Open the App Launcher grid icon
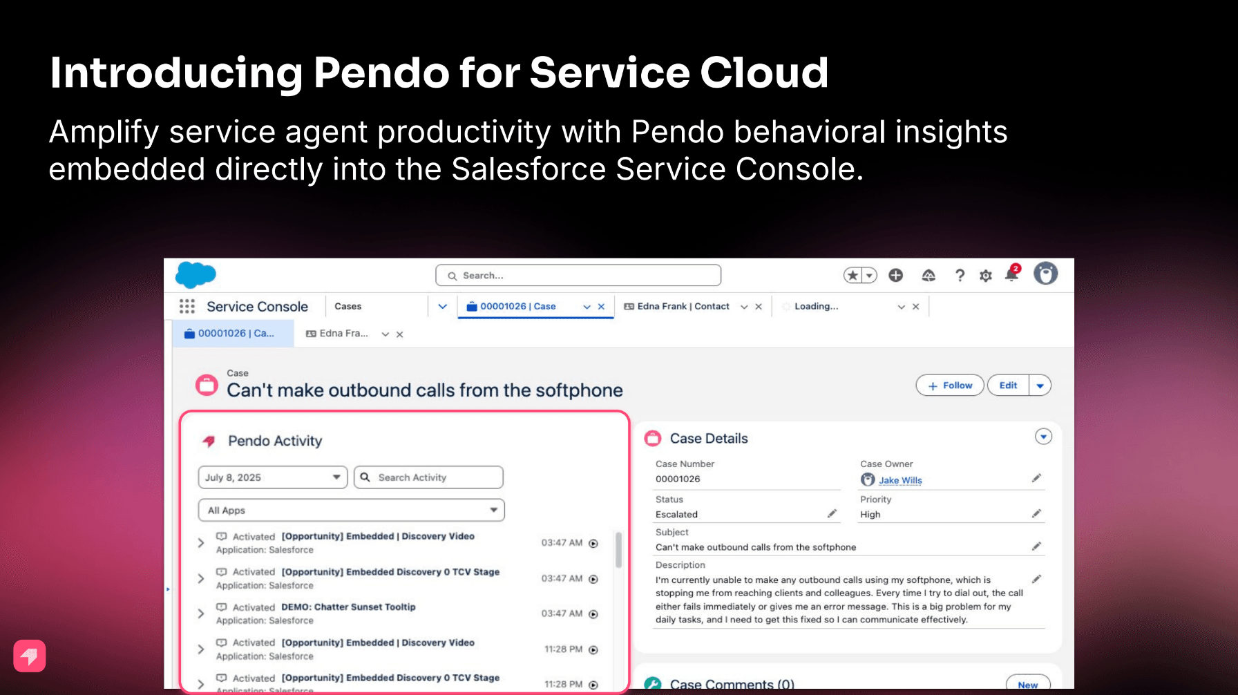Screen dimensions: 1238x695 [187, 306]
